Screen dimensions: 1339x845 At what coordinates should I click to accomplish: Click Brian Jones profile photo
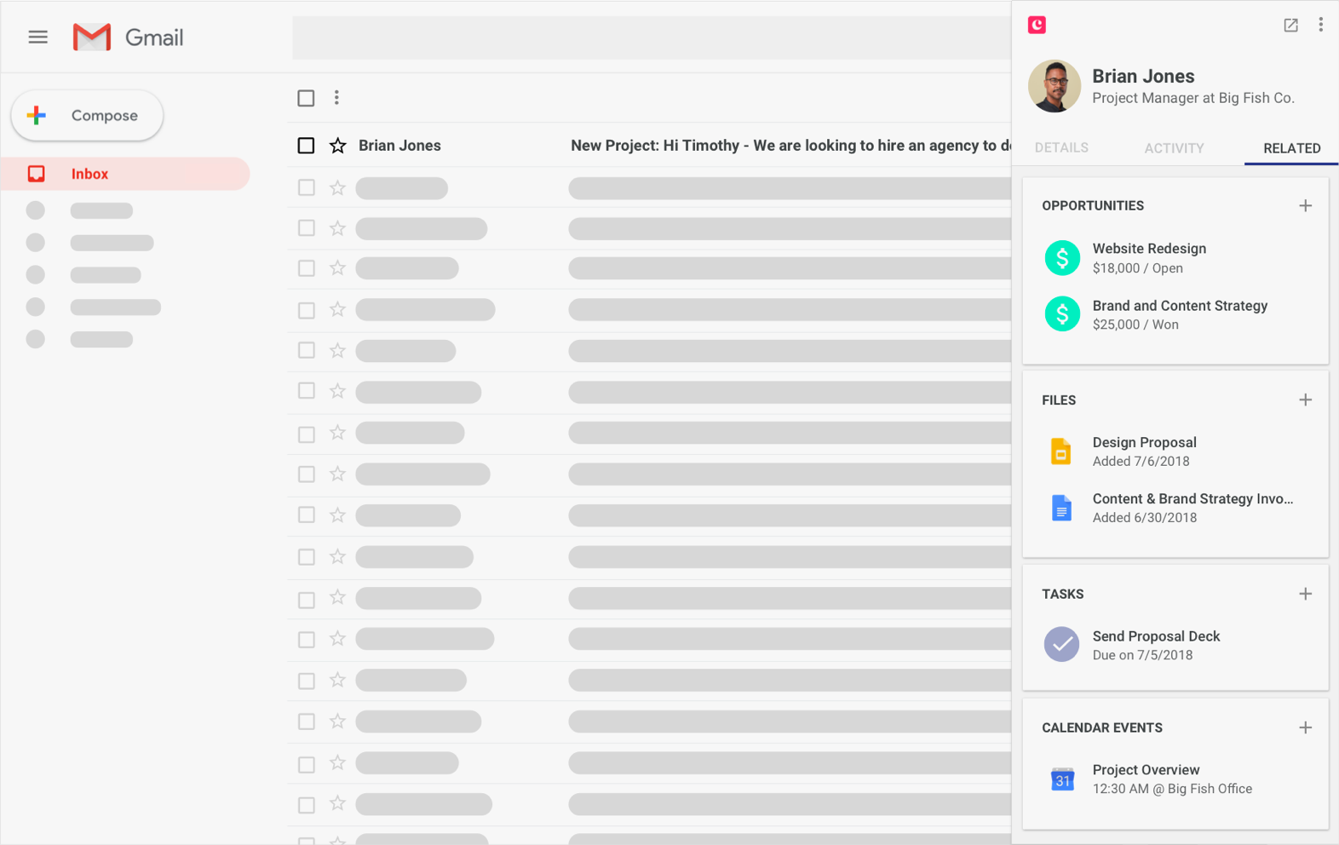pyautogui.click(x=1055, y=86)
